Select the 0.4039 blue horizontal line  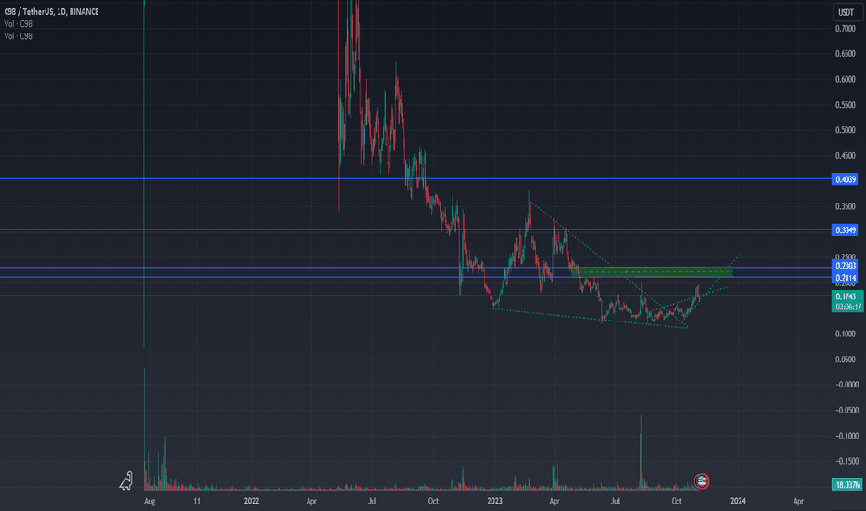[x=415, y=179]
